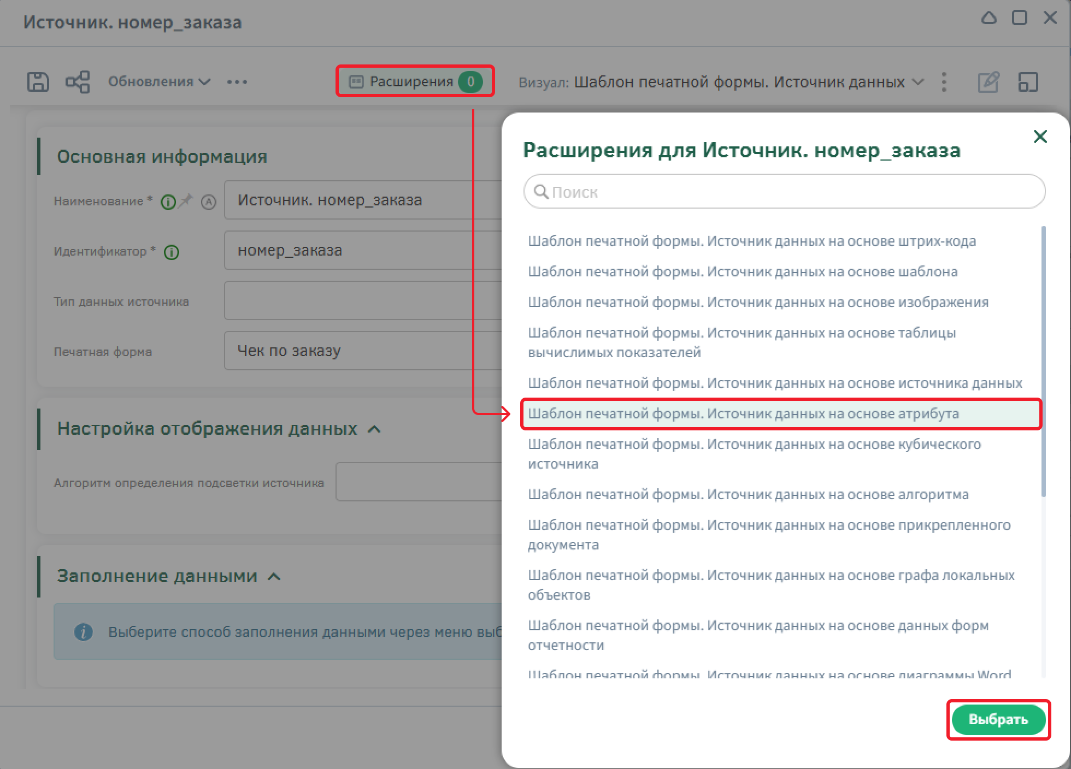Click the pin icon next to Наименование
Screen dimensions: 1071x769
click(x=186, y=200)
